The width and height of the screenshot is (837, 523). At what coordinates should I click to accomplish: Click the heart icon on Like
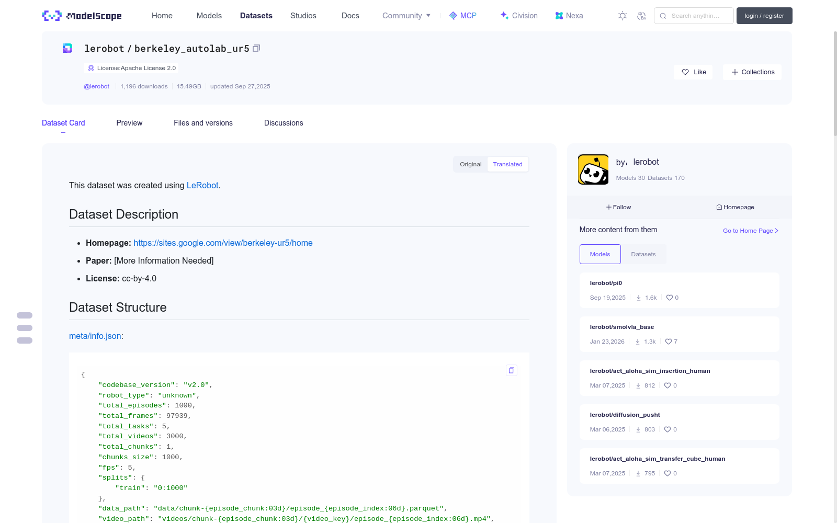685,72
